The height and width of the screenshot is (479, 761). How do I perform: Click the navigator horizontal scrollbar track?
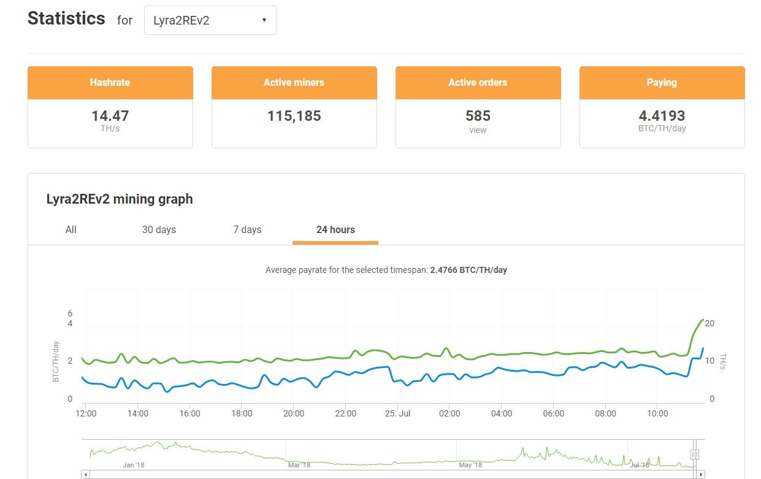(392, 474)
